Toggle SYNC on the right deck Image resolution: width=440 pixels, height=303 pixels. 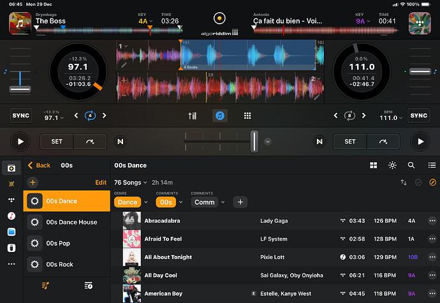(418, 115)
